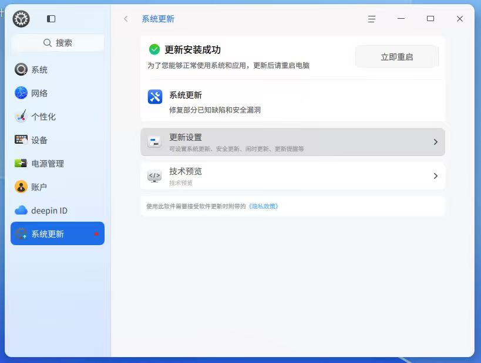
Task: Select deepin ID in the sidebar
Action: (x=58, y=210)
